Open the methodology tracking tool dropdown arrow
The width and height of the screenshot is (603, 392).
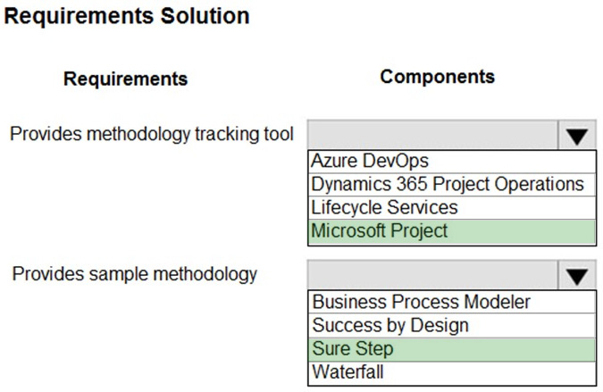[577, 137]
